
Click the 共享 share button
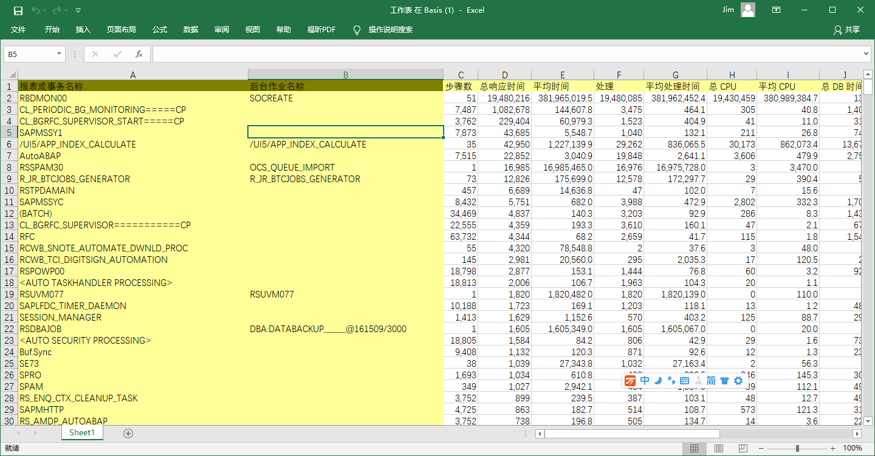click(x=847, y=30)
